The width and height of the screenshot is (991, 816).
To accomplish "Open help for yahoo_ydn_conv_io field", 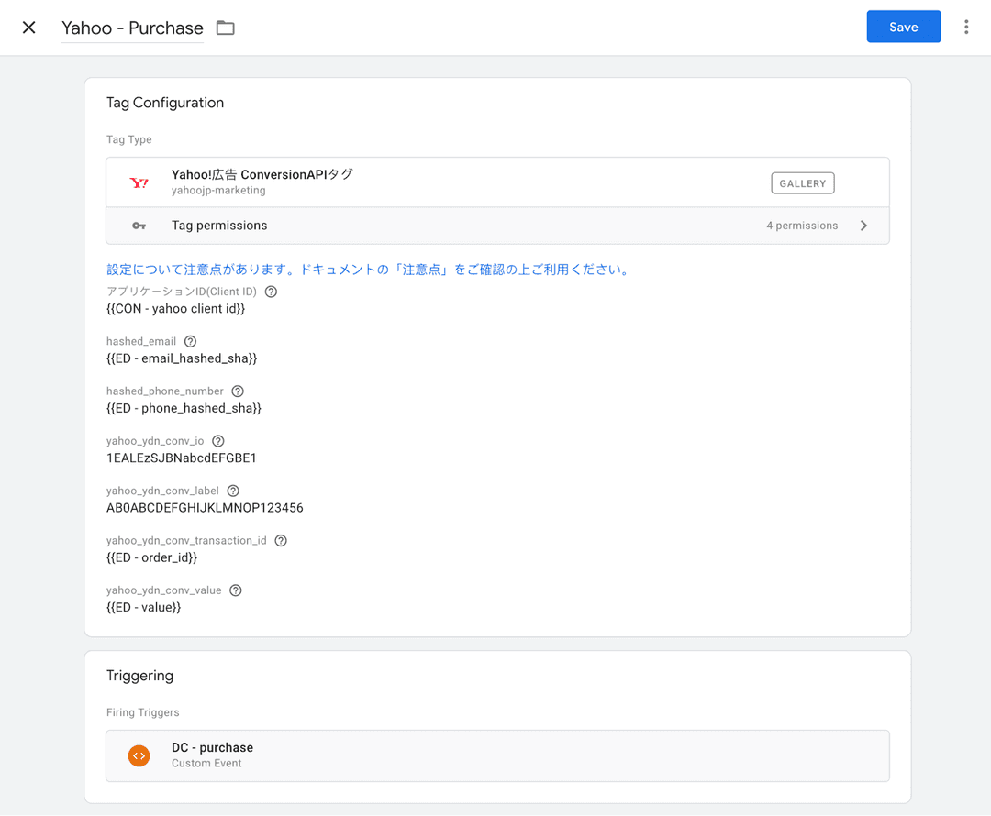I will click(x=217, y=440).
